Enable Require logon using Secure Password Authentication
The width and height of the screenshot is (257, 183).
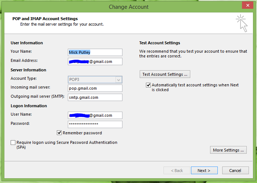(x=13, y=143)
